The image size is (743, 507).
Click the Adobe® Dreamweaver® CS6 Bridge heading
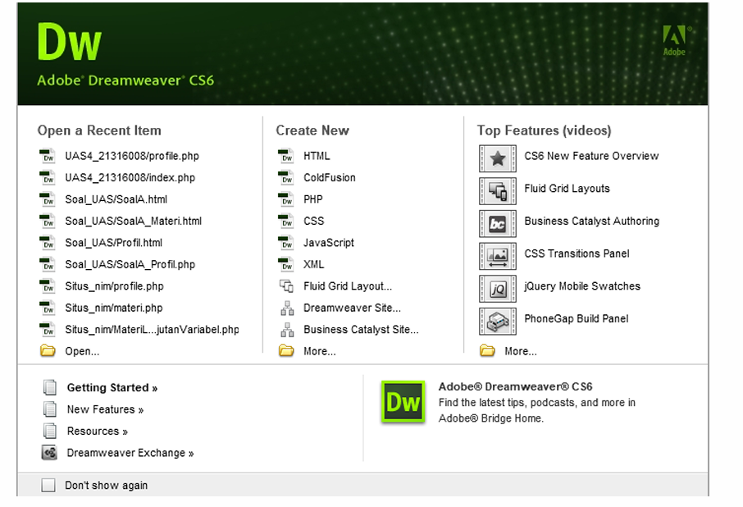[515, 386]
